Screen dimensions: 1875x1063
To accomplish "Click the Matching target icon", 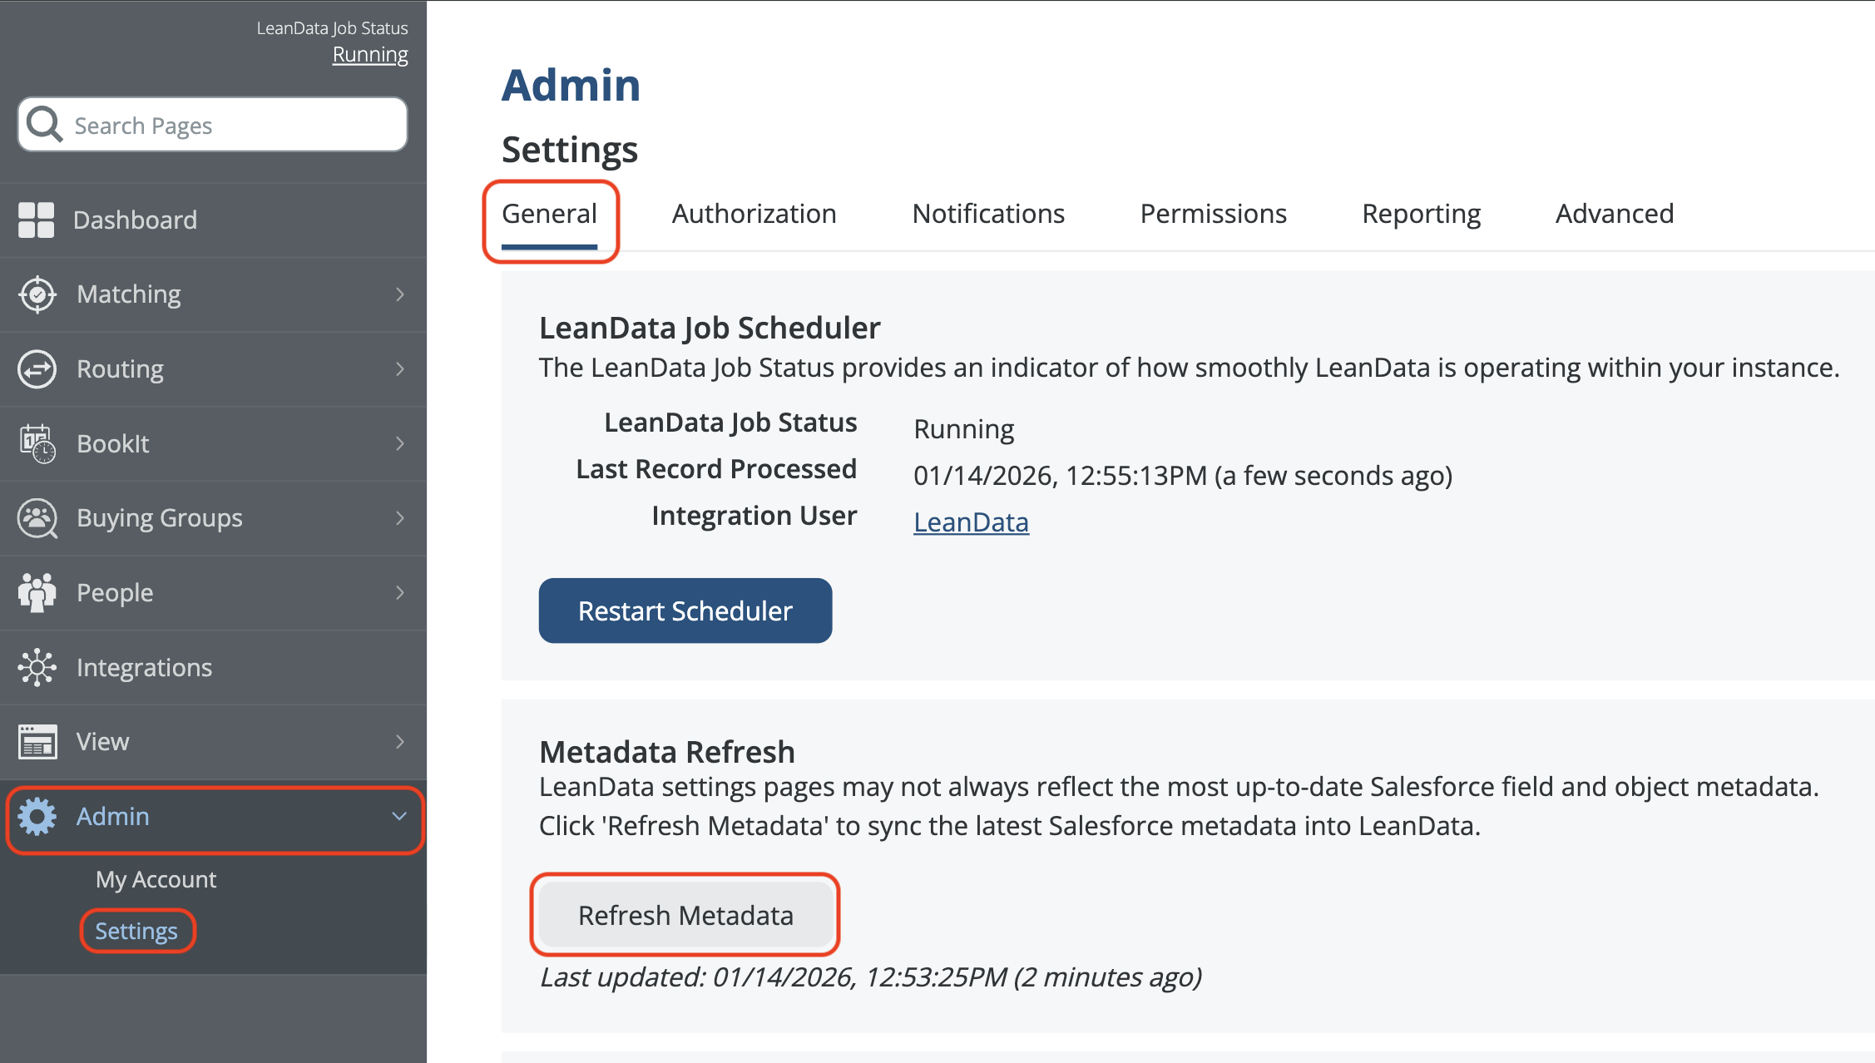I will tap(37, 294).
